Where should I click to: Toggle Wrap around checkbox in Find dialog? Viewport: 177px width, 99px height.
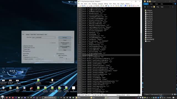pyautogui.click(x=24, y=51)
